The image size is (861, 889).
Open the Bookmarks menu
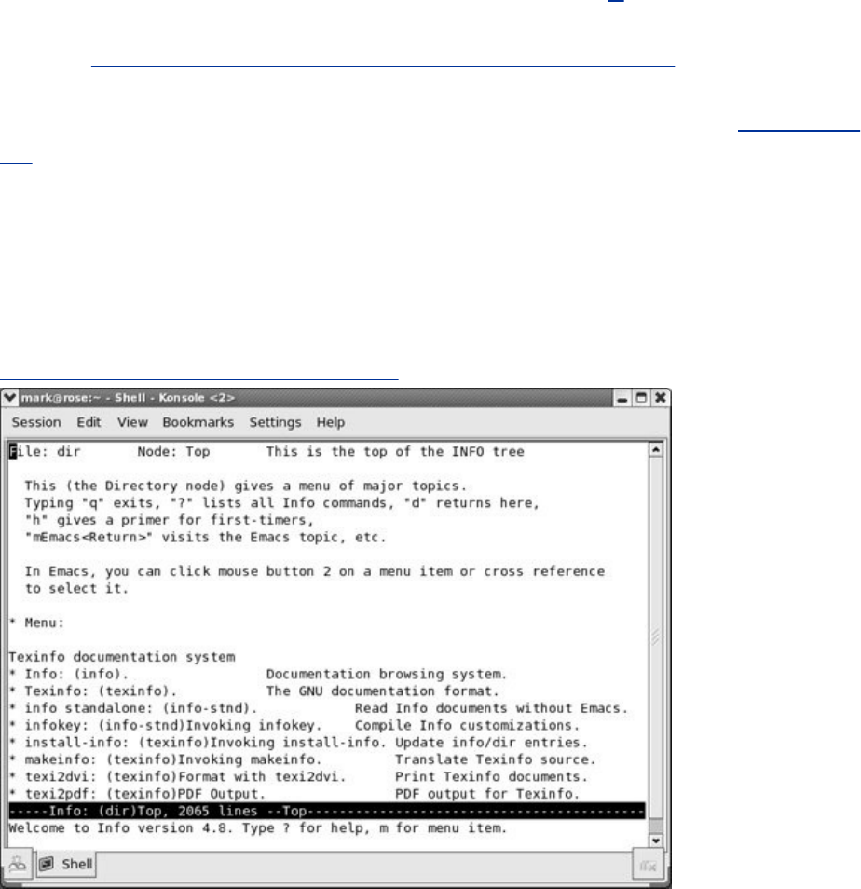(x=198, y=422)
